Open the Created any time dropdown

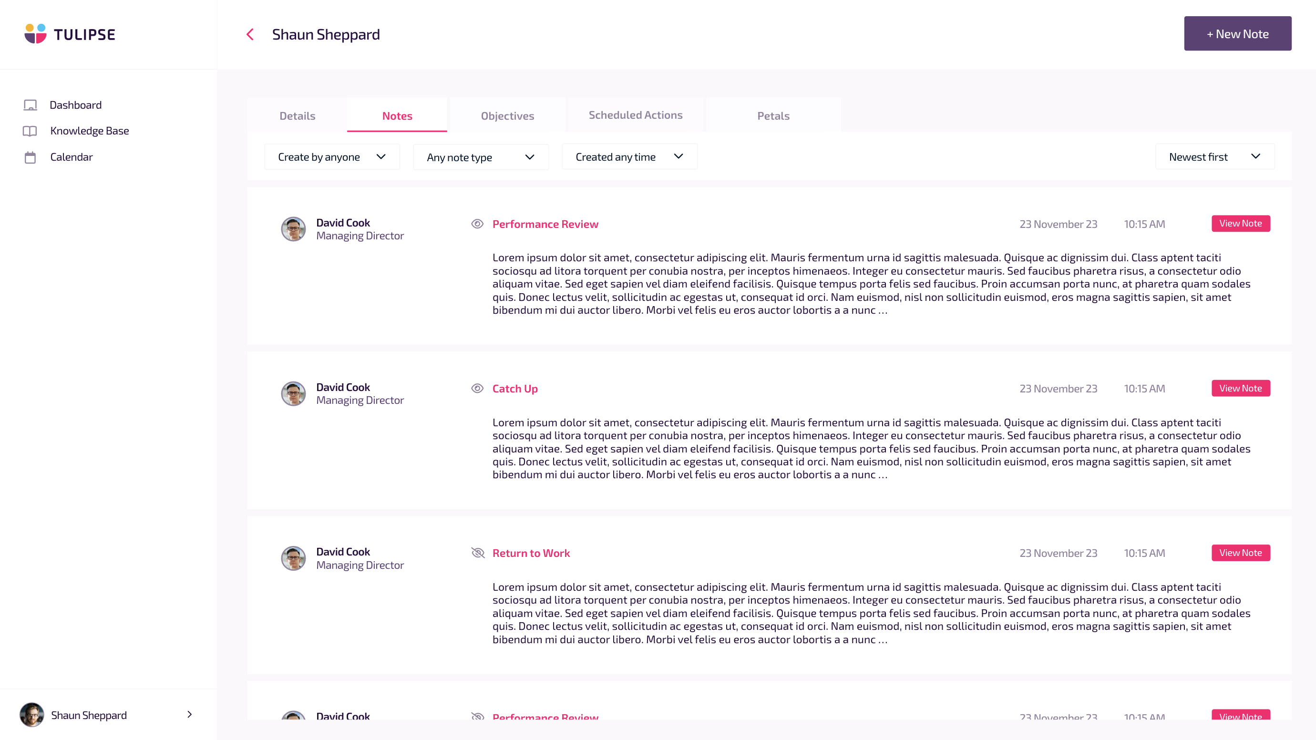629,157
